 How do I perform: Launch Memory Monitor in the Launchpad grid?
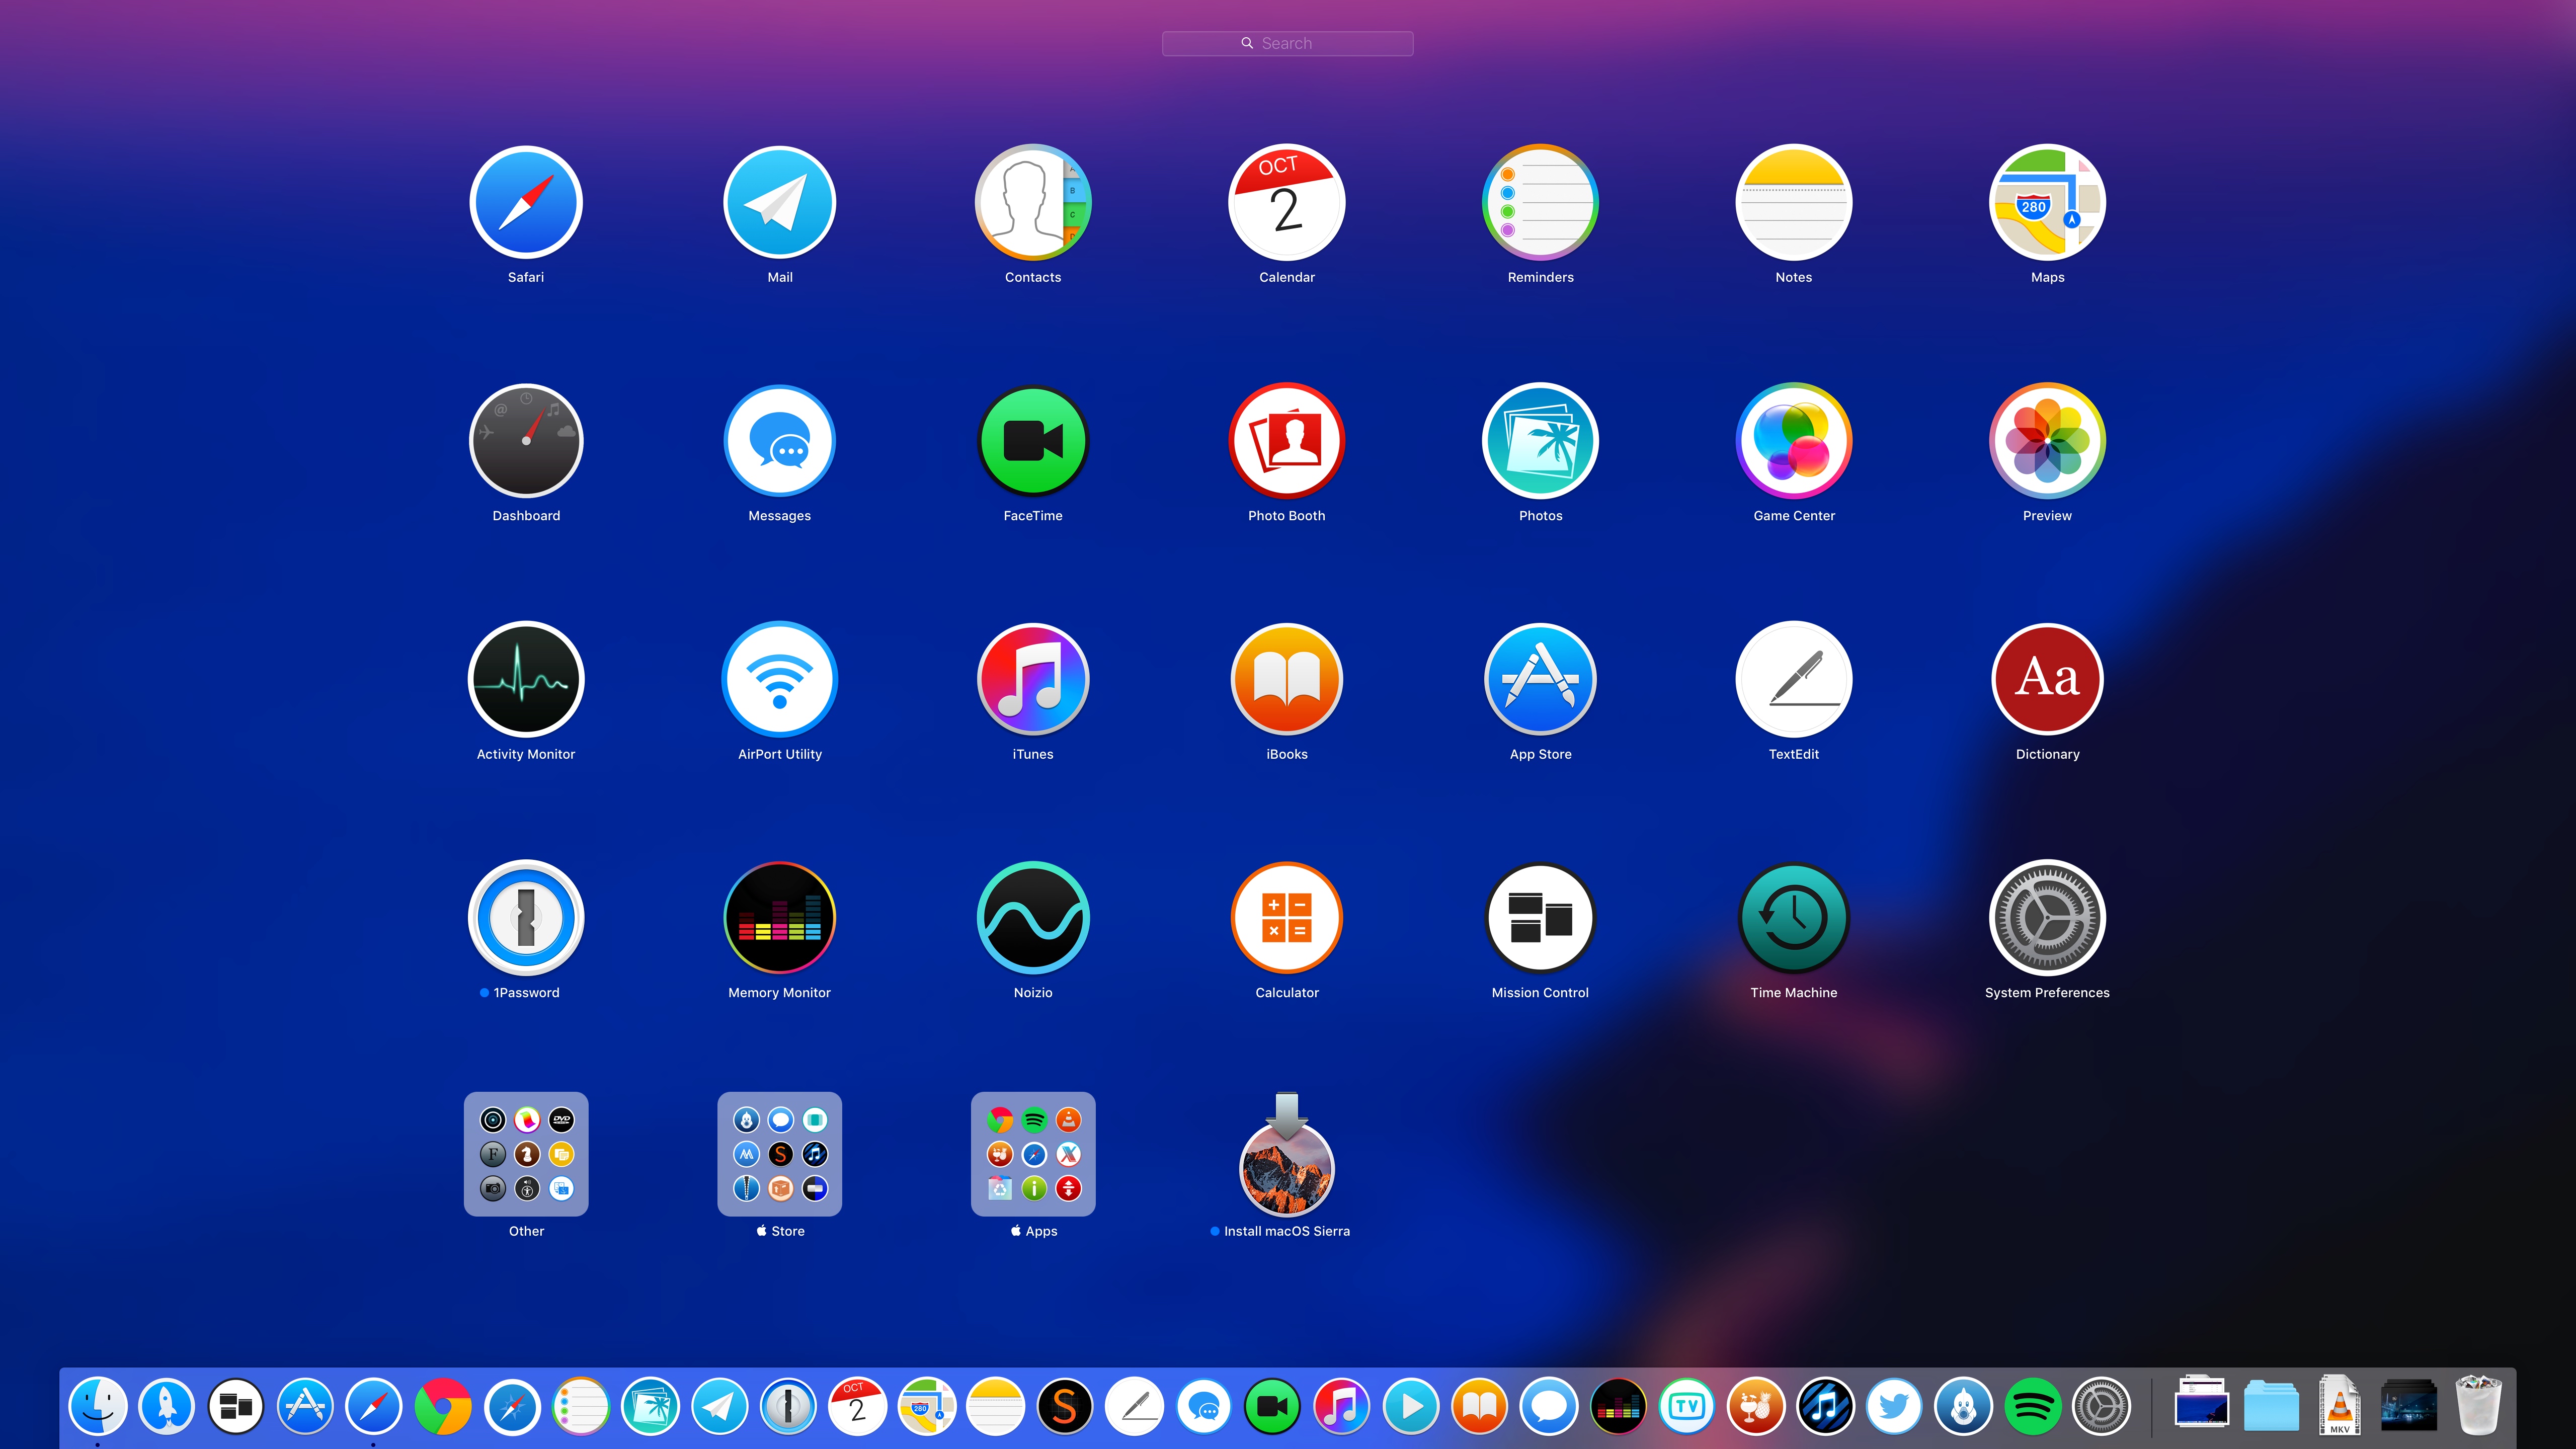pyautogui.click(x=780, y=917)
